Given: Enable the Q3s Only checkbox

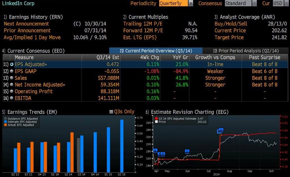Looking at the screenshot, I should point(111,112).
